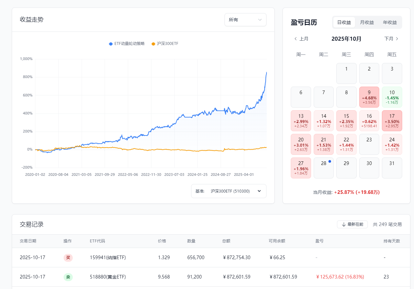Select the 日收益 tab
The width and height of the screenshot is (414, 289).
(x=344, y=22)
